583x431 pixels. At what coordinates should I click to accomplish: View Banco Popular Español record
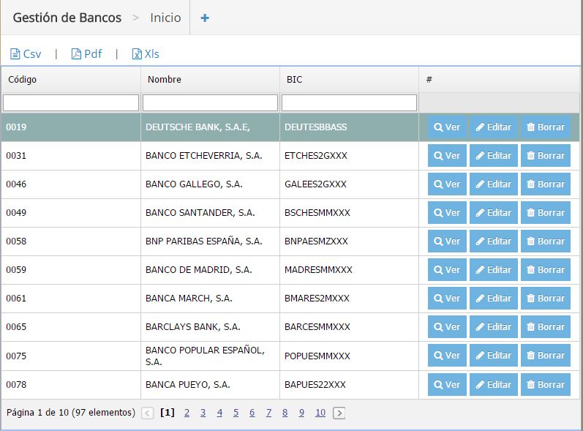point(447,356)
